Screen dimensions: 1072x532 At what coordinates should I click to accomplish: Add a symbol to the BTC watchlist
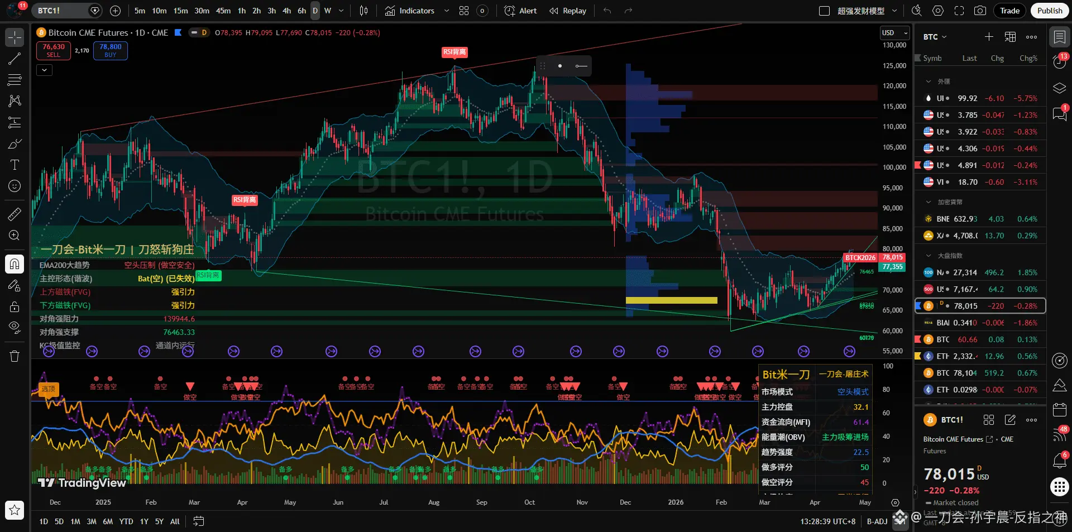989,37
